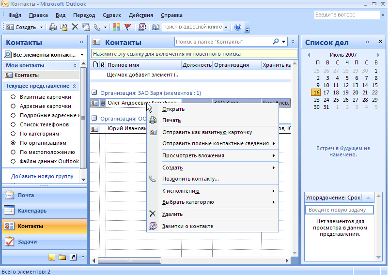Click the colored Categorize squares icon
388x275 pixels.
116,27
